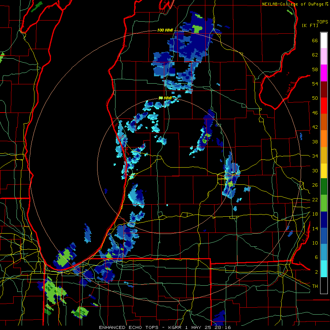This screenshot has height=330, width=330.
Task: Pick the light blue legend swatch
Action: [x=324, y=252]
